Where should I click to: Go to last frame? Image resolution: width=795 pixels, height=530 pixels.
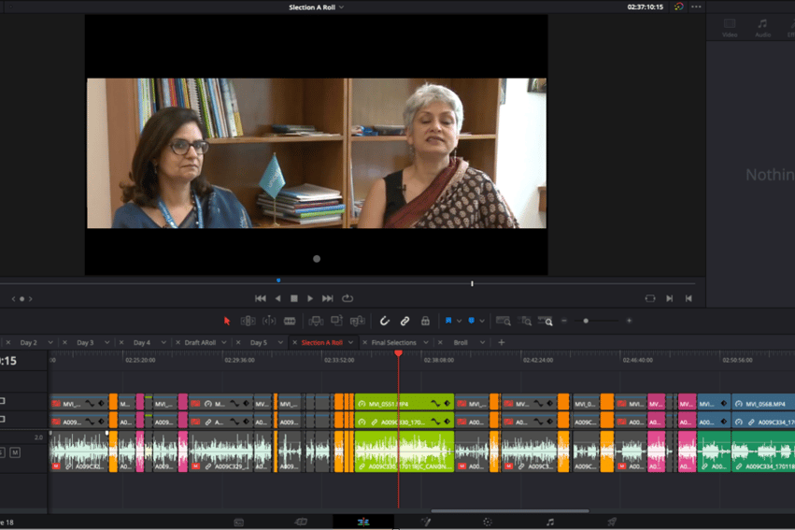(328, 299)
